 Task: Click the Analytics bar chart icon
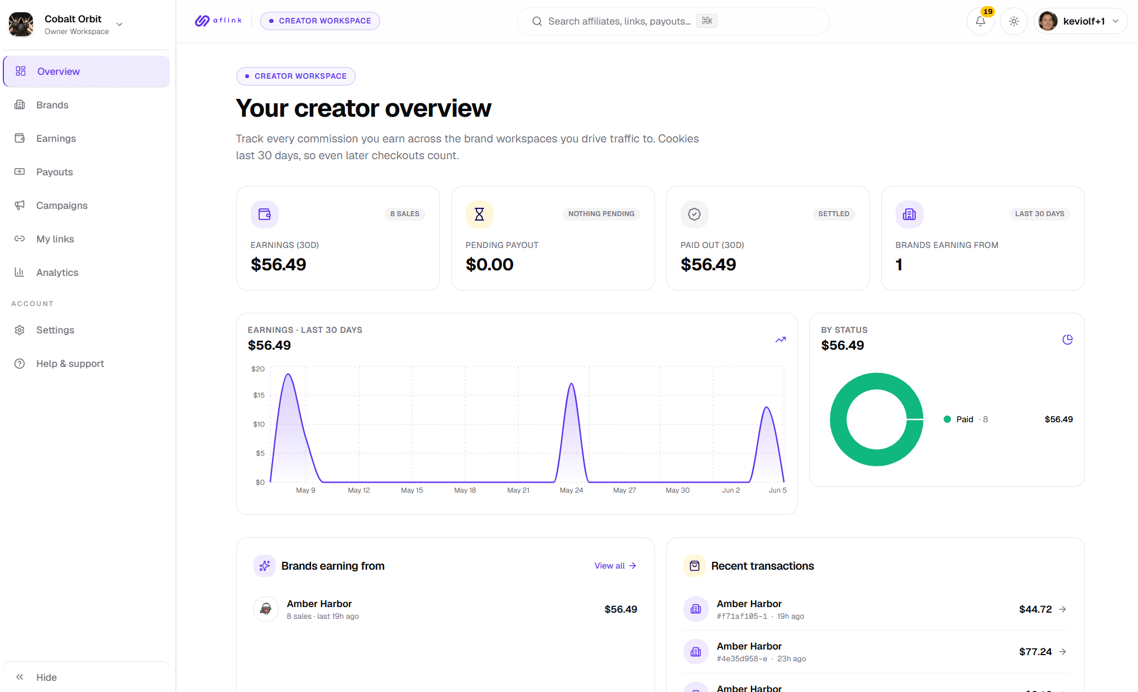pyautogui.click(x=20, y=272)
